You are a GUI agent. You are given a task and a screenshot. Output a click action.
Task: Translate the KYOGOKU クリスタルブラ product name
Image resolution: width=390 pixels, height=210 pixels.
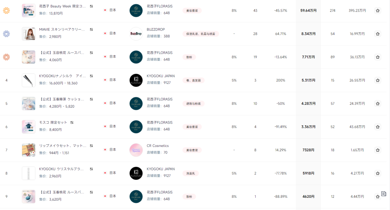(91, 169)
